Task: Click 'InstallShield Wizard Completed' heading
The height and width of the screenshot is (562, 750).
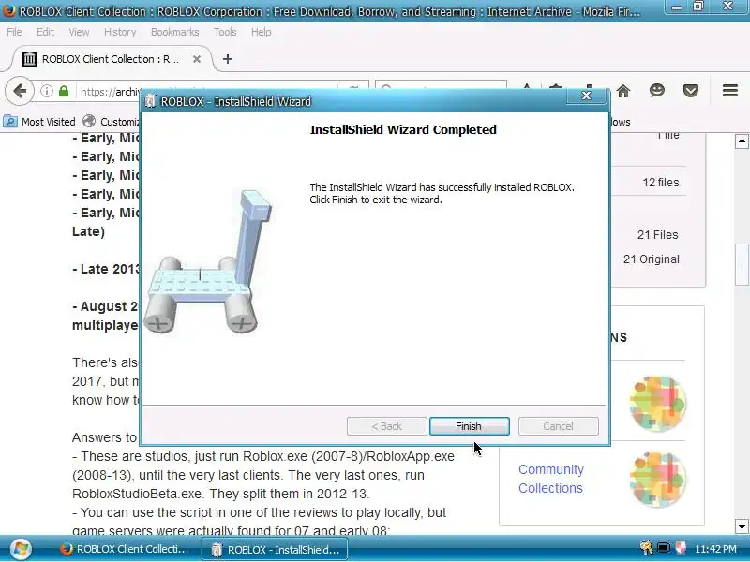Action: click(403, 129)
